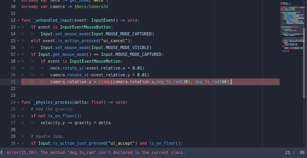Image resolution: width=307 pixels, height=158 pixels.
Task: Fold the InputEventMouseMotion block on line 18
Action: (x=18, y=61)
